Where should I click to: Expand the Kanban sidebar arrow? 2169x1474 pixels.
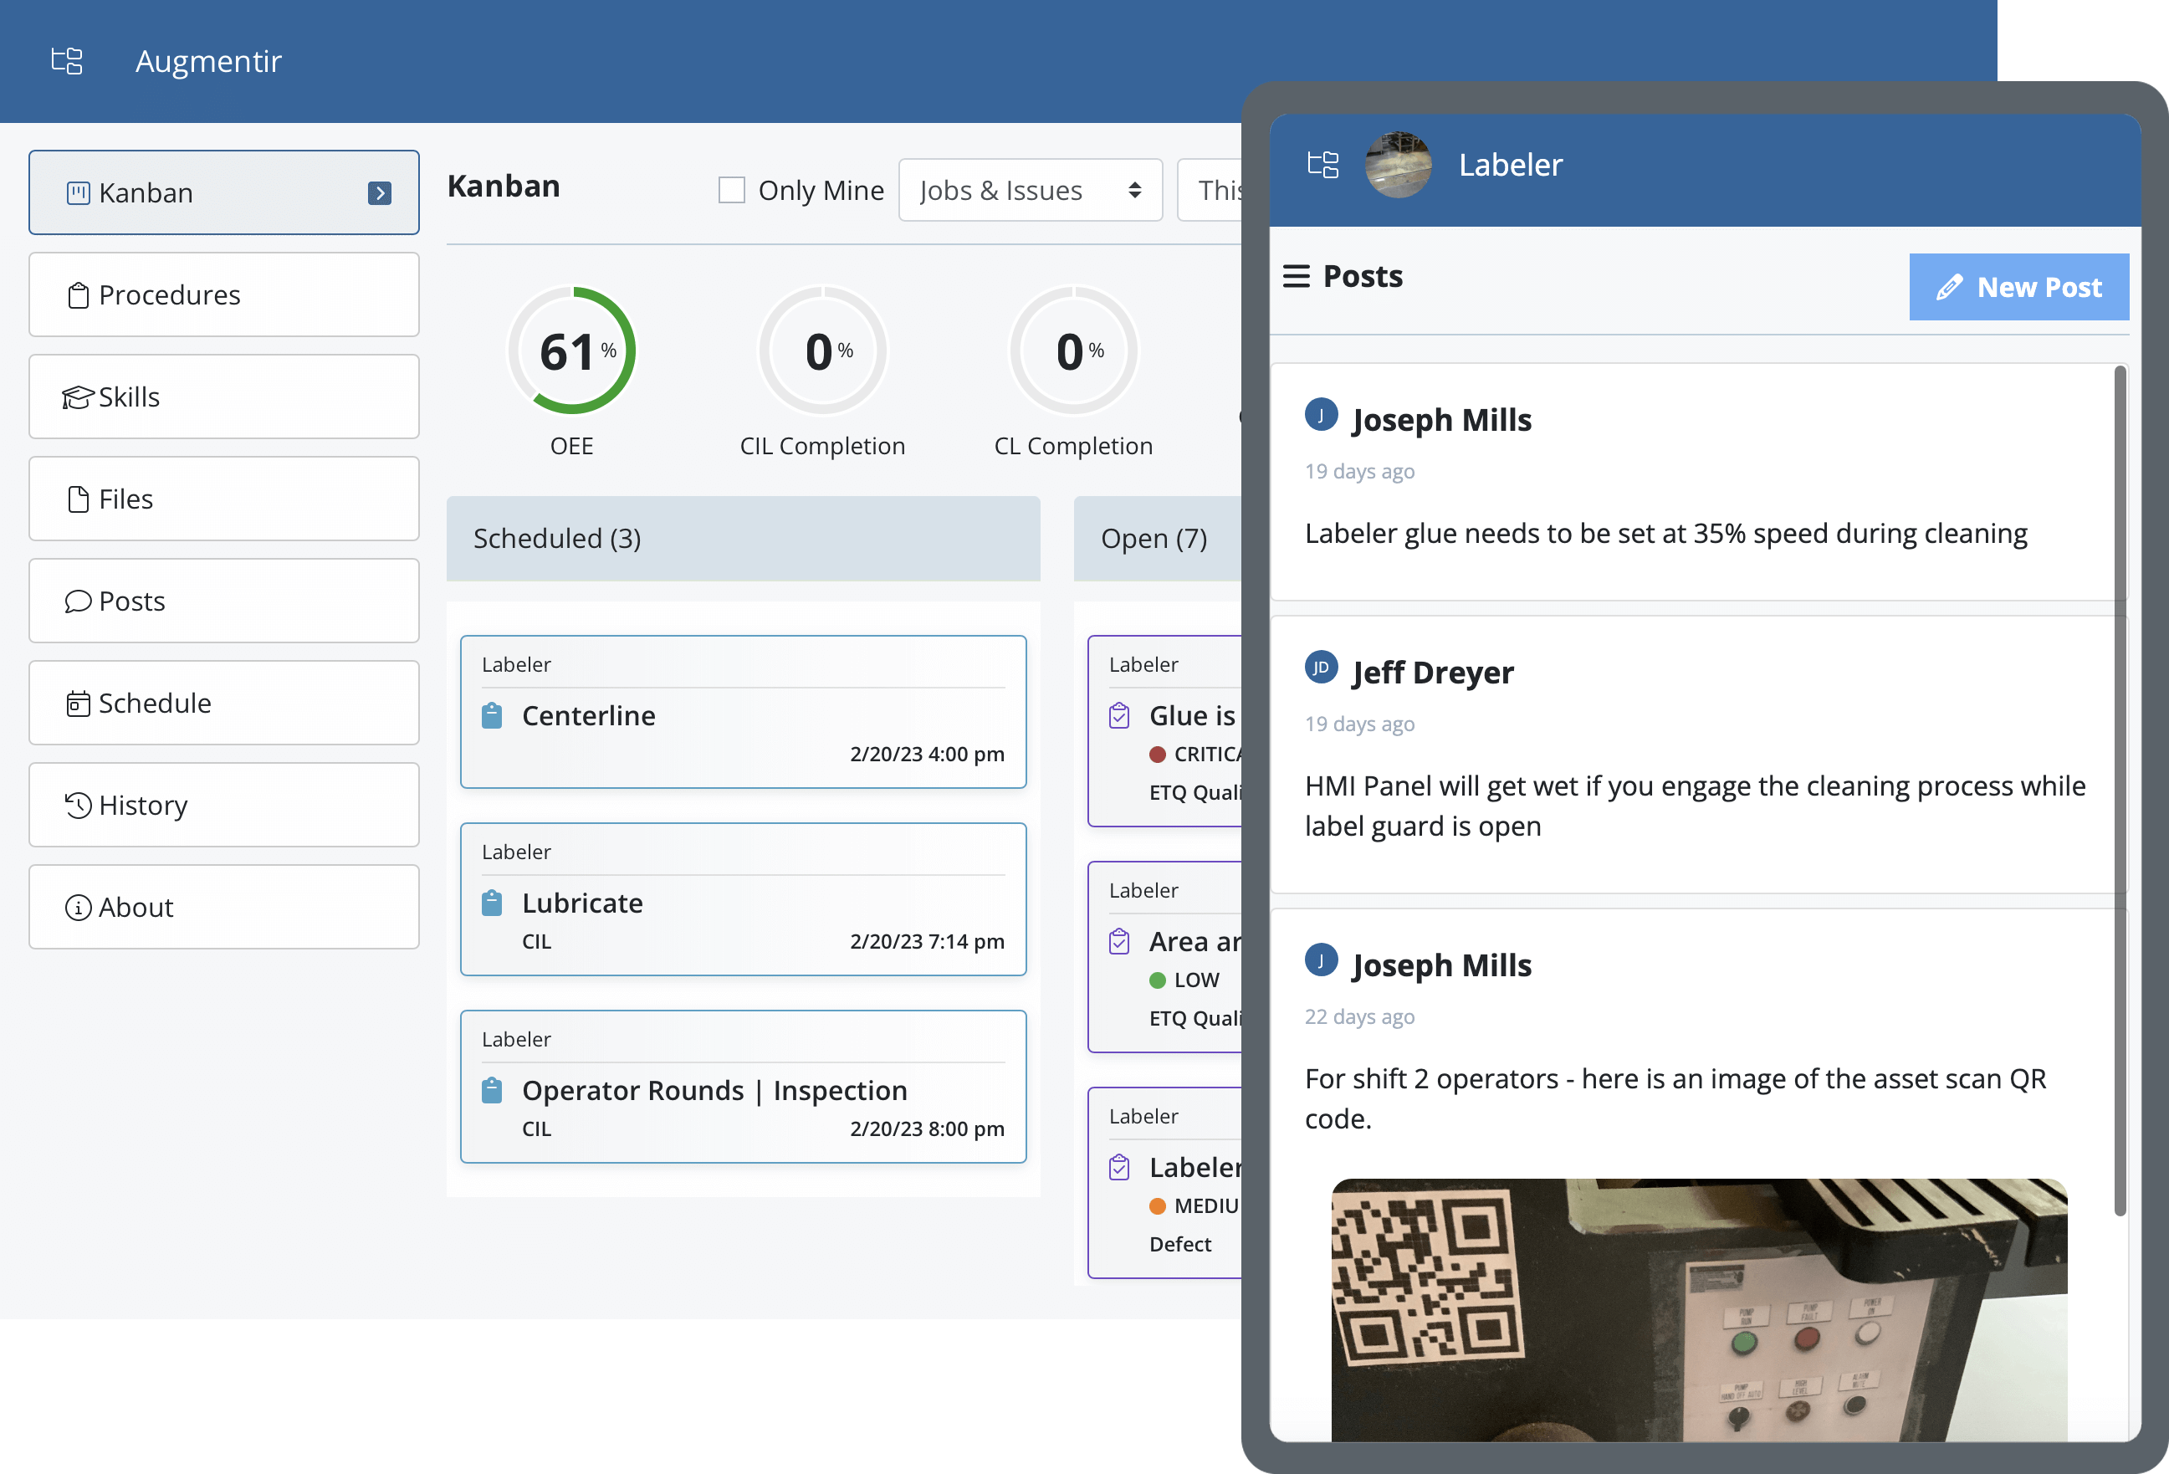click(380, 192)
